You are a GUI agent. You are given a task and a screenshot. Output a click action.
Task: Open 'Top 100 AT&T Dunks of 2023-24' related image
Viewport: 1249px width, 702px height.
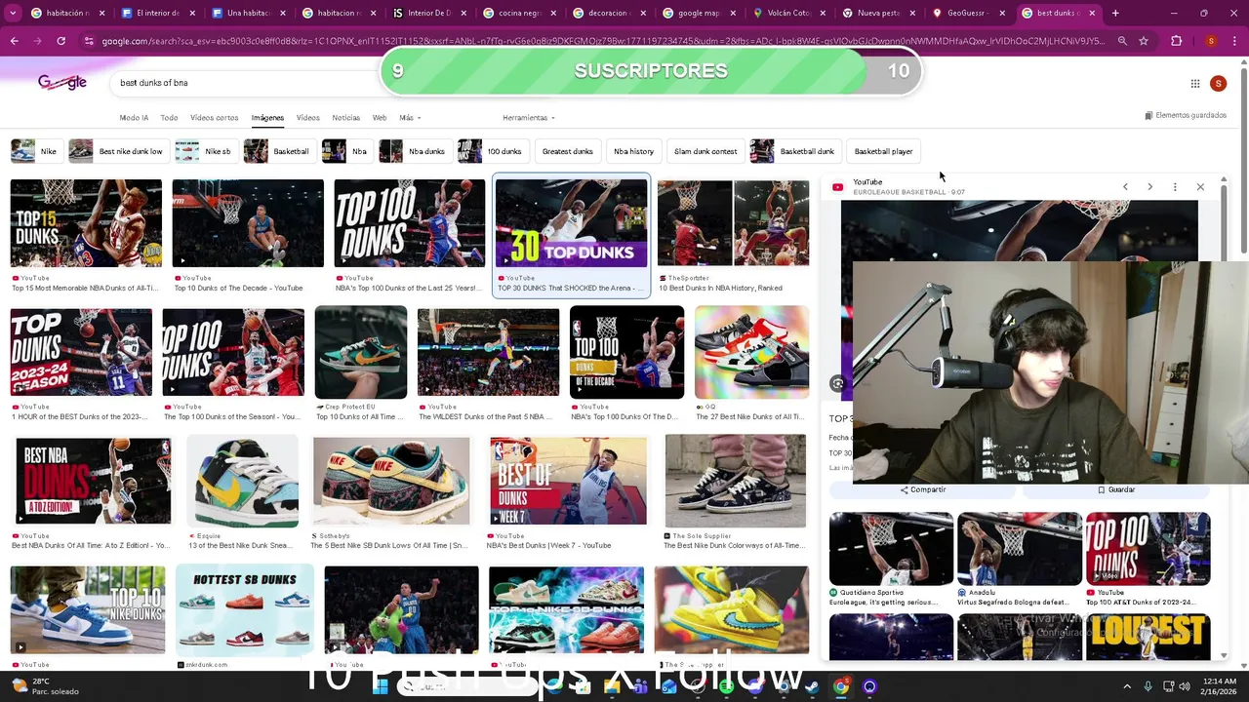(1148, 549)
